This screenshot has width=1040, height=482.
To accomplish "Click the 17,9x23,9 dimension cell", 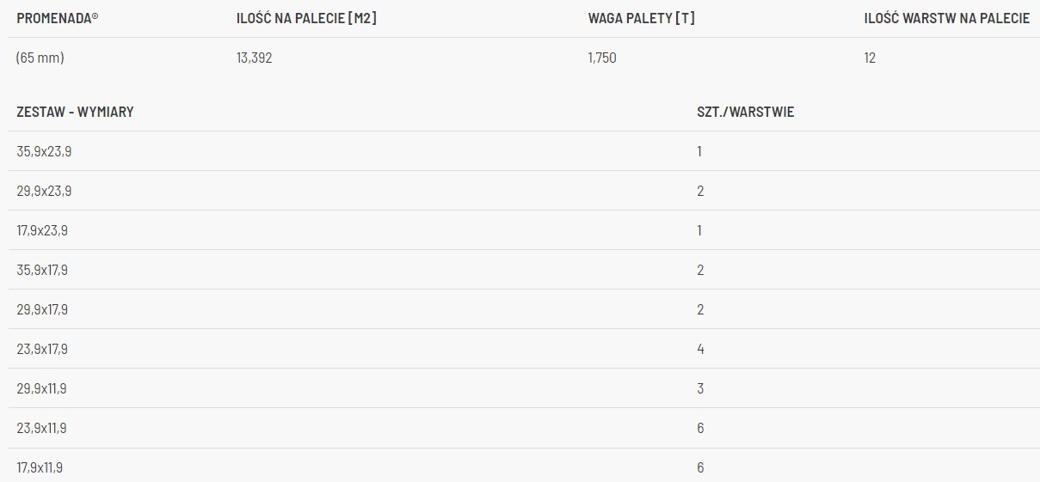I will click(42, 230).
